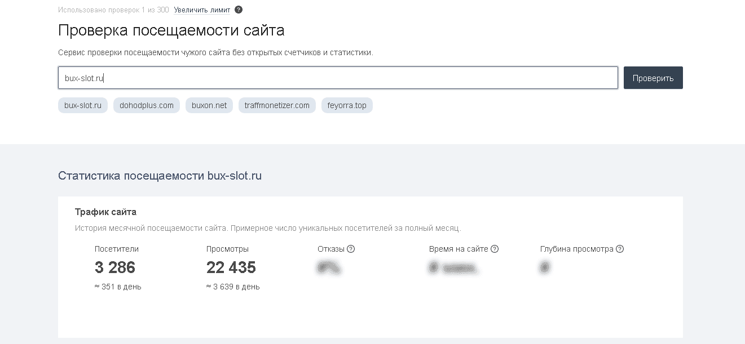Click the question mark beside Отказы
Viewport: 745px width, 344px height.
pos(351,248)
